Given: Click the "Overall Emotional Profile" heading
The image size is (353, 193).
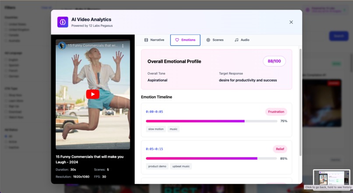Looking at the screenshot, I should point(174,61).
